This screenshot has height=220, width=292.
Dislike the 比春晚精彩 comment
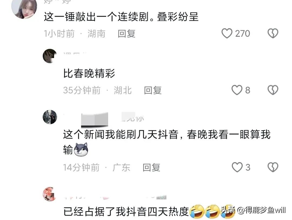(x=273, y=90)
